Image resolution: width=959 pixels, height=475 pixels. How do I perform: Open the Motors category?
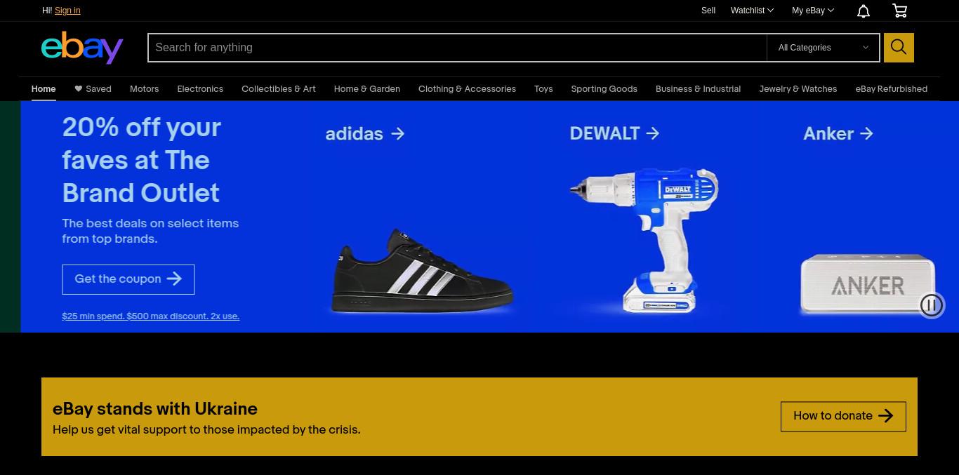pos(144,89)
